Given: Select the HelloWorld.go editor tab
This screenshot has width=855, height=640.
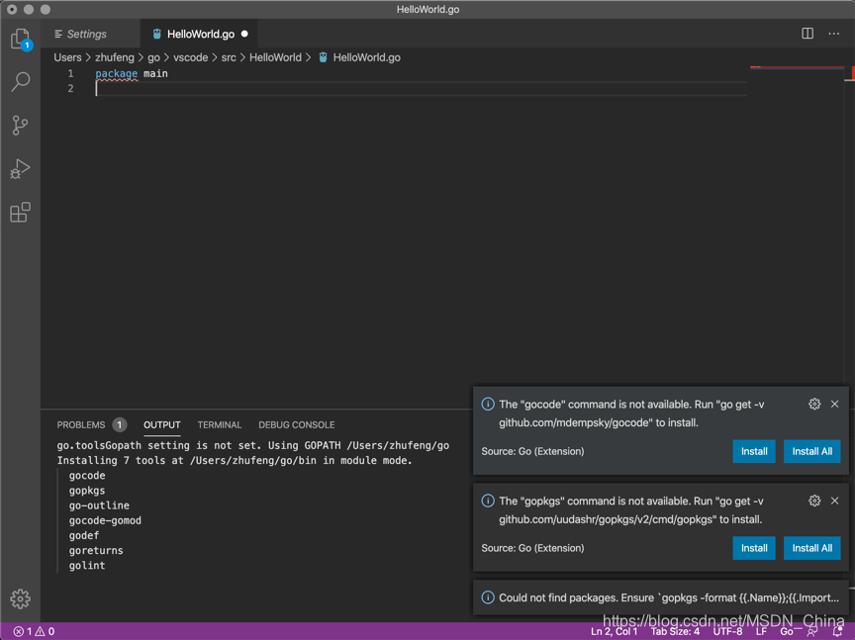Looking at the screenshot, I should point(200,34).
